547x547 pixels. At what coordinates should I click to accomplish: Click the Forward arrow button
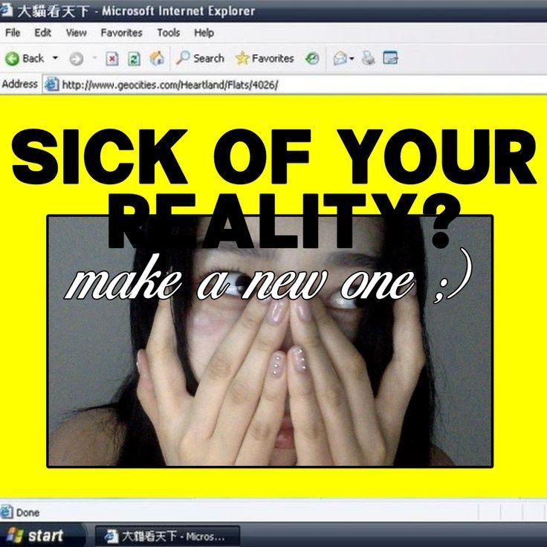point(76,58)
